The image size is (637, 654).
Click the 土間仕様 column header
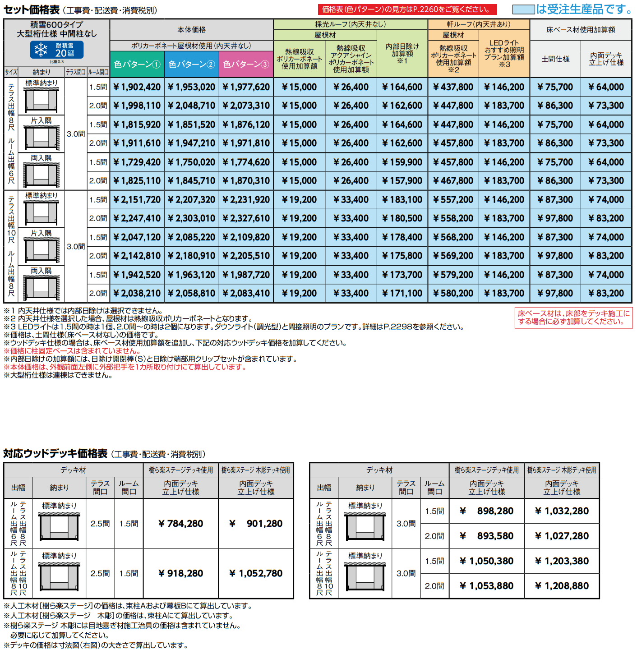coord(555,59)
